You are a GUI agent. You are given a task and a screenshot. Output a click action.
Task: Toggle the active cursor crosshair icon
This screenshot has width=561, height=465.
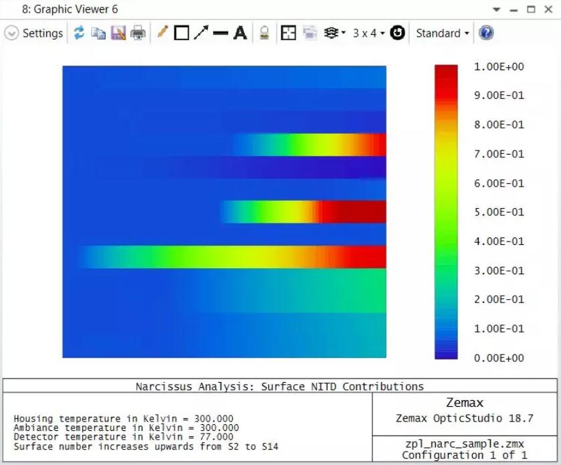pyautogui.click(x=288, y=33)
